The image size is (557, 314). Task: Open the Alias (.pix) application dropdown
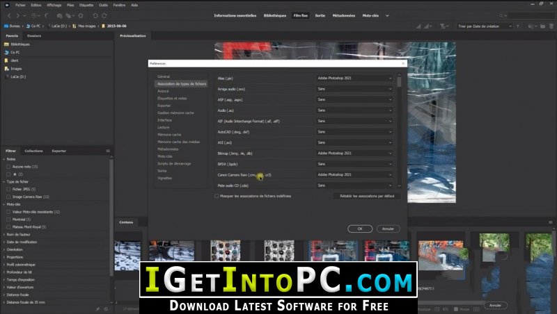pos(354,78)
